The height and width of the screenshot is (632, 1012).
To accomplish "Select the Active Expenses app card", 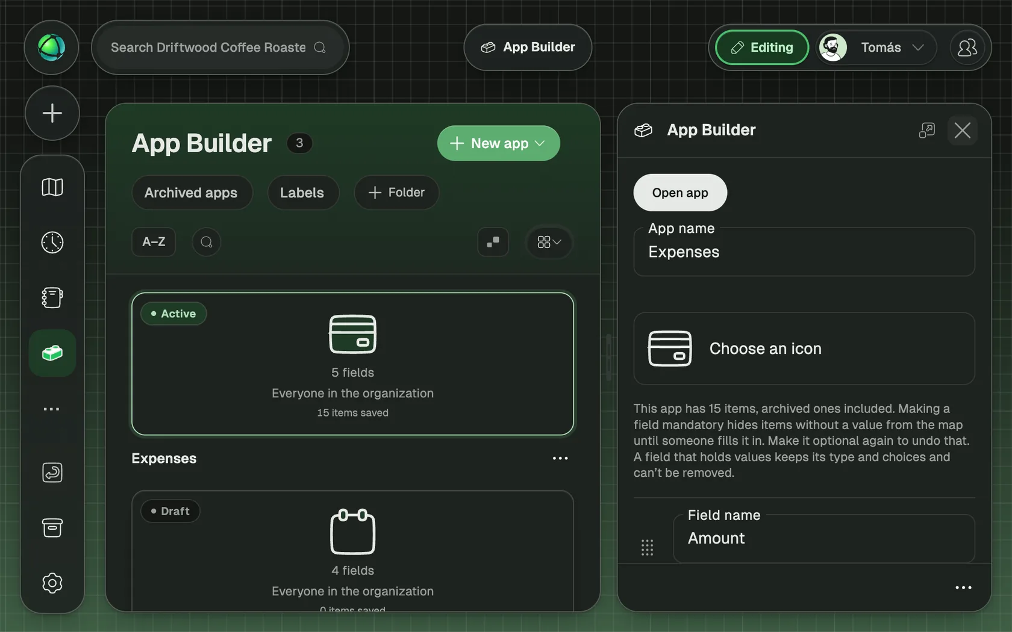I will click(352, 364).
